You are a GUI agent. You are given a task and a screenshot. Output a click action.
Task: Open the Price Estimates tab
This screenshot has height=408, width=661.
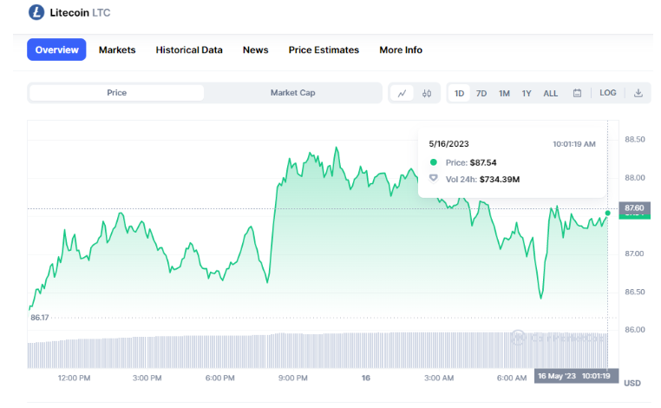(x=324, y=49)
